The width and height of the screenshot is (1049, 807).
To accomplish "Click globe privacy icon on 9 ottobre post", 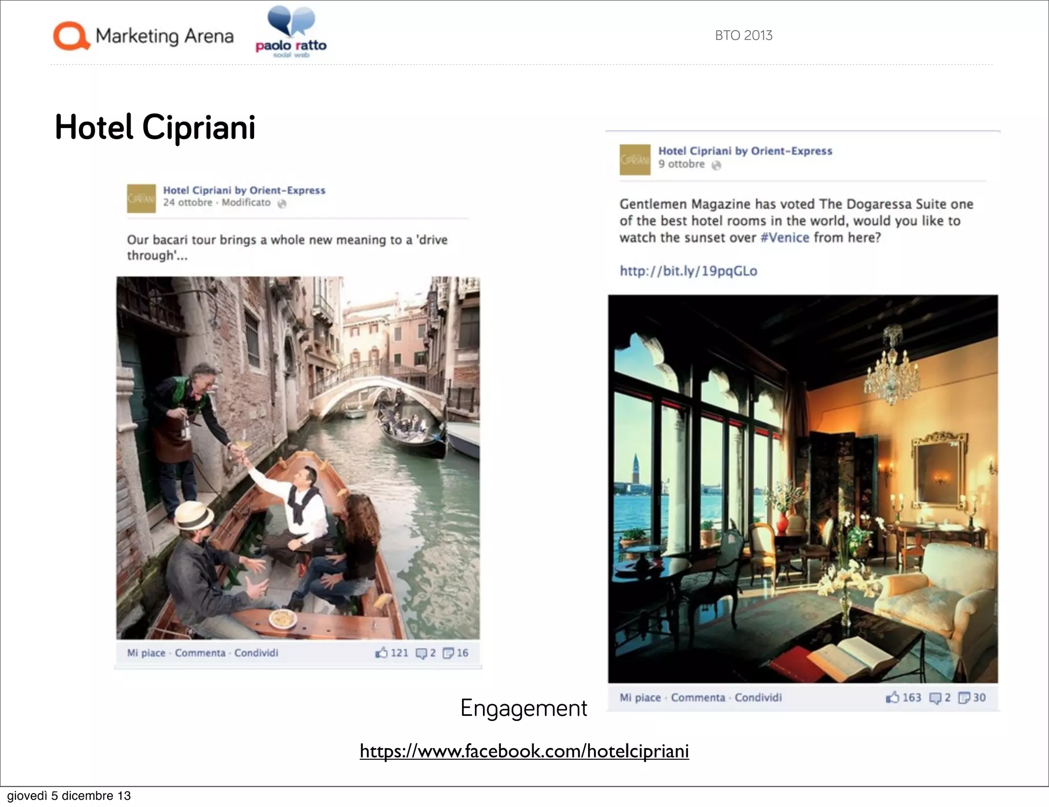I will pyautogui.click(x=716, y=165).
